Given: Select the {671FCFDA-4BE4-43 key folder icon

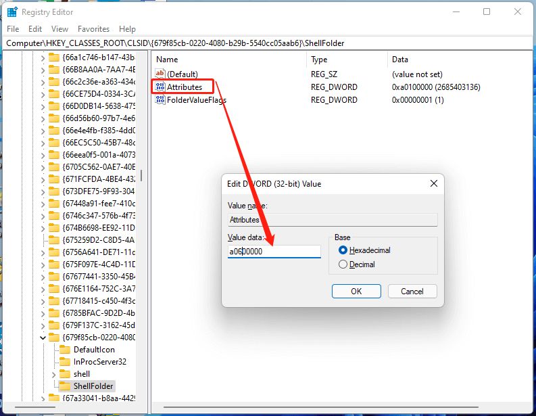Looking at the screenshot, I should (53, 179).
